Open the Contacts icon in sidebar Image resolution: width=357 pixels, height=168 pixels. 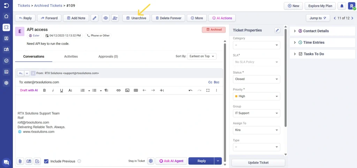coord(6,38)
